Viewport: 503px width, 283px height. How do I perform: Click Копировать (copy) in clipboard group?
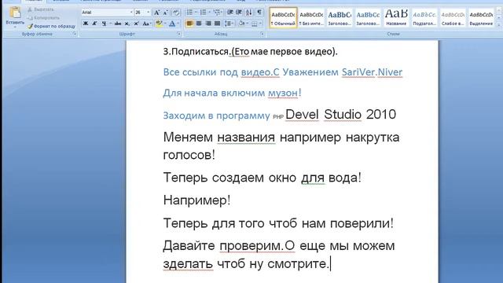pos(43,18)
